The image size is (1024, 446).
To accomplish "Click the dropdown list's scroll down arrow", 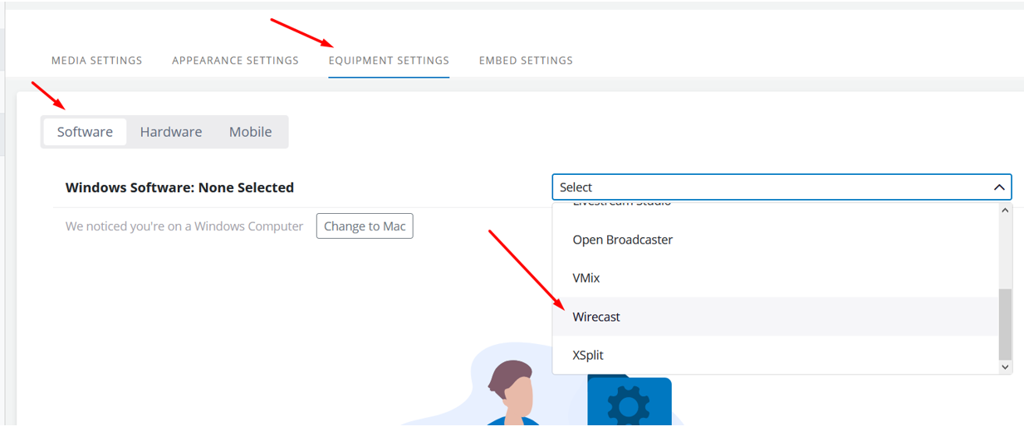I will point(1005,366).
